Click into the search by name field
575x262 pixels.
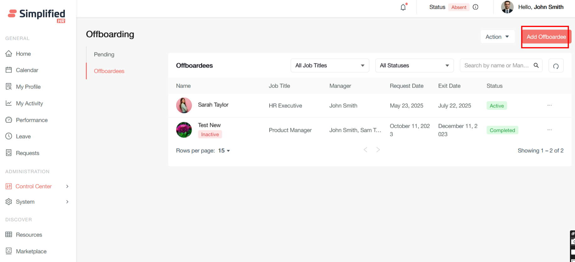pyautogui.click(x=496, y=65)
